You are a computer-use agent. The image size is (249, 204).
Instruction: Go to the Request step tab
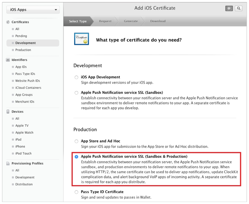pos(105,21)
